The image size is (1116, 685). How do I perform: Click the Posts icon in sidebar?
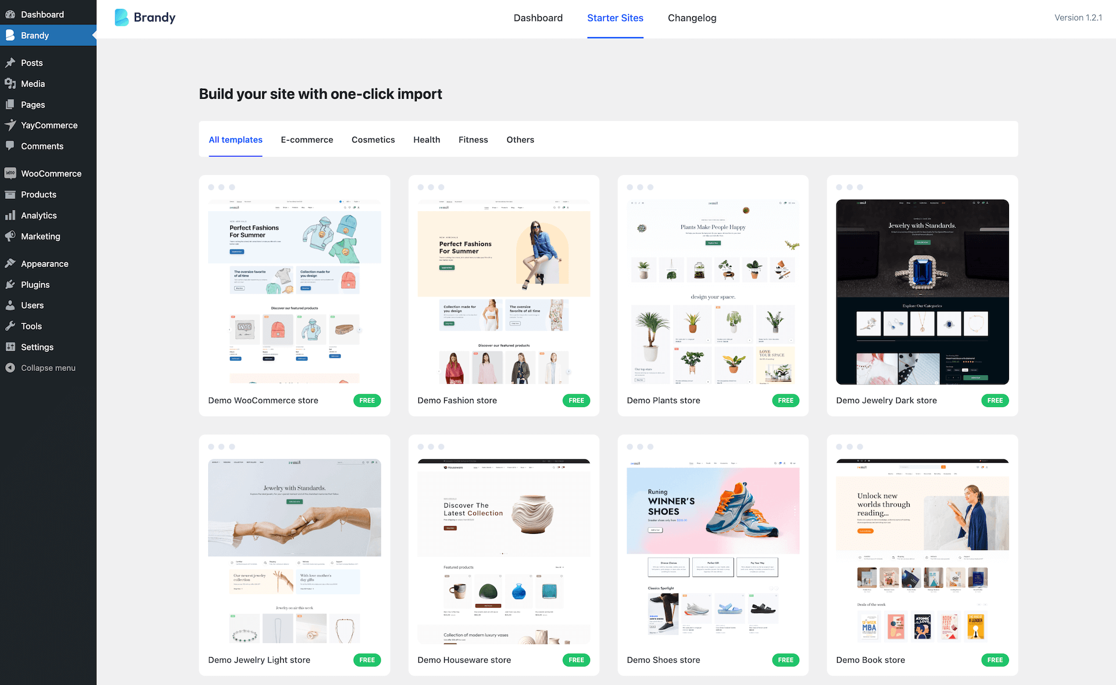click(11, 62)
